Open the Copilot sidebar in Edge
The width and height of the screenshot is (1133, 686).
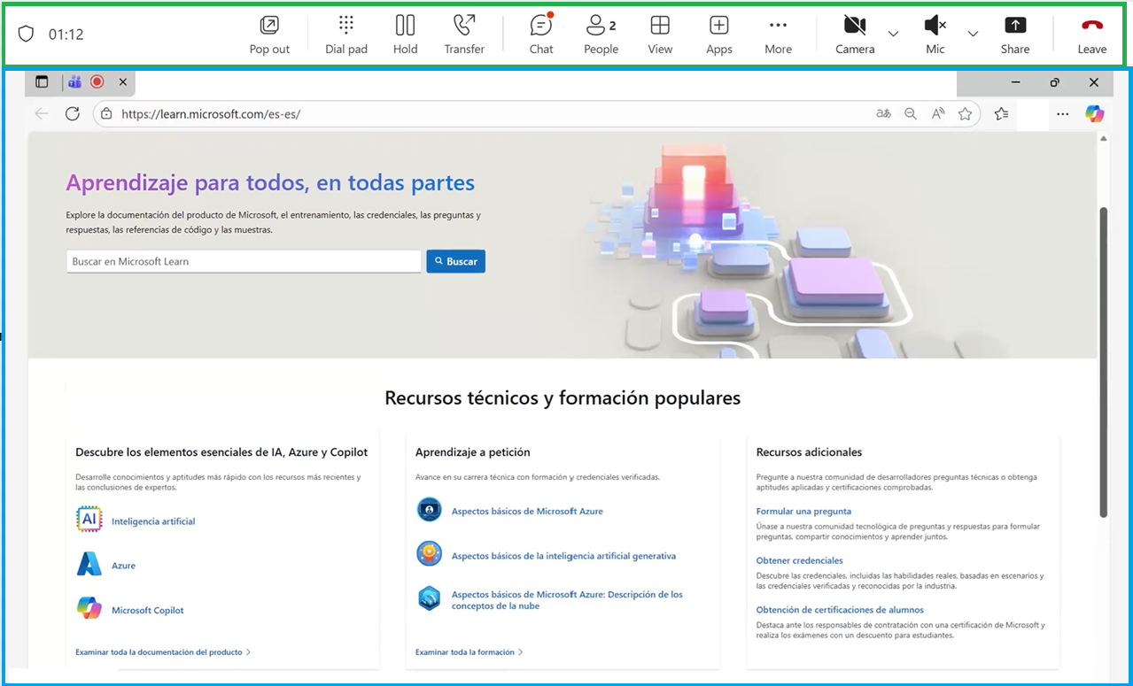click(1094, 113)
